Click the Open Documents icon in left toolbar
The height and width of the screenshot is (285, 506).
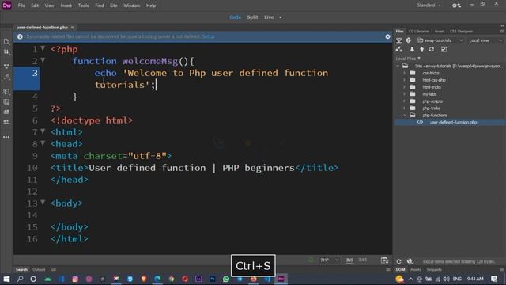6,41
